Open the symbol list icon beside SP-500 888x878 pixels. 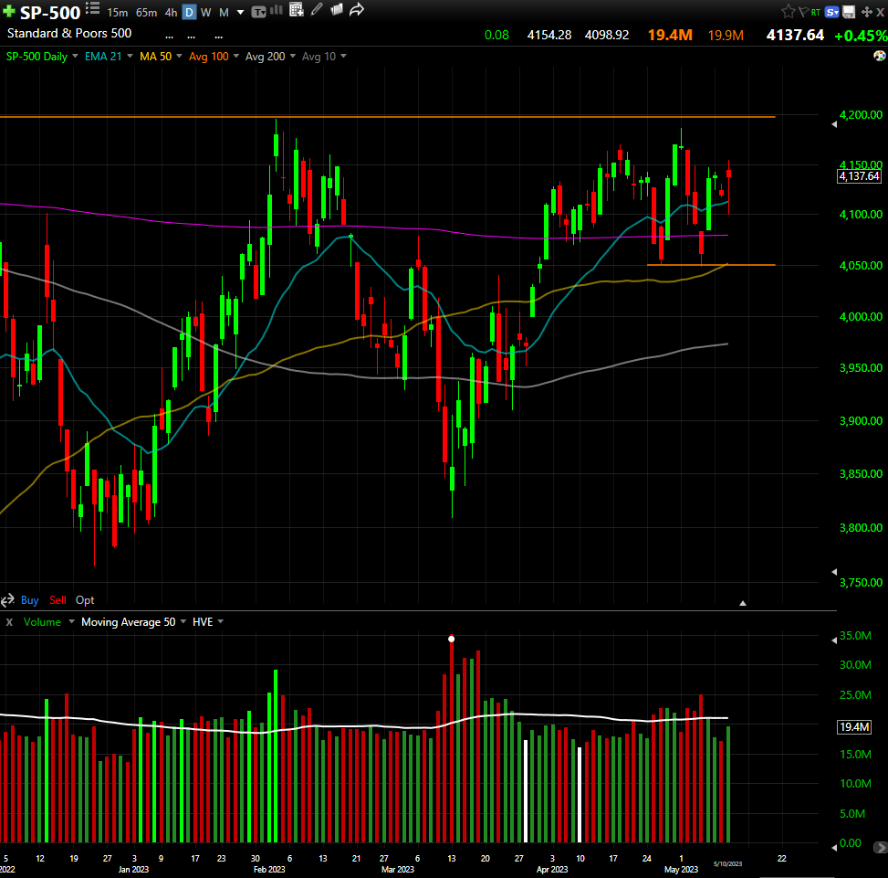point(93,8)
